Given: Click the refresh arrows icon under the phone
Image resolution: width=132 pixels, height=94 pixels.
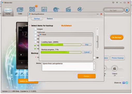Looking at the screenshot, I should (x=16, y=74).
